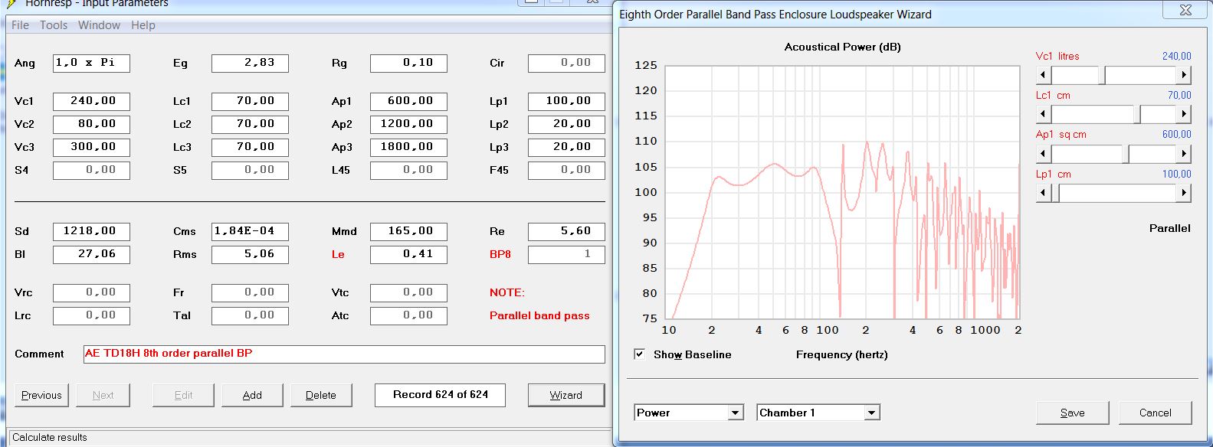
Task: Click left arrow of Lc1 cm slider
Action: [x=1043, y=114]
